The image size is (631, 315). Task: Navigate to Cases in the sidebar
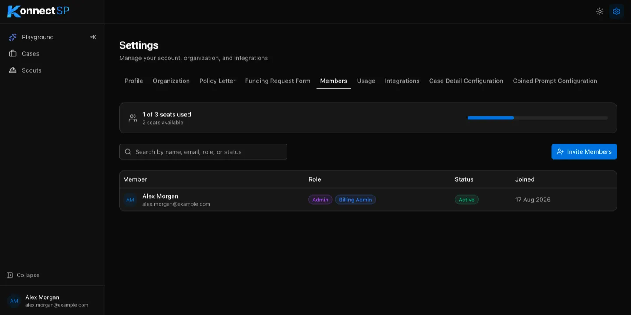(53, 54)
